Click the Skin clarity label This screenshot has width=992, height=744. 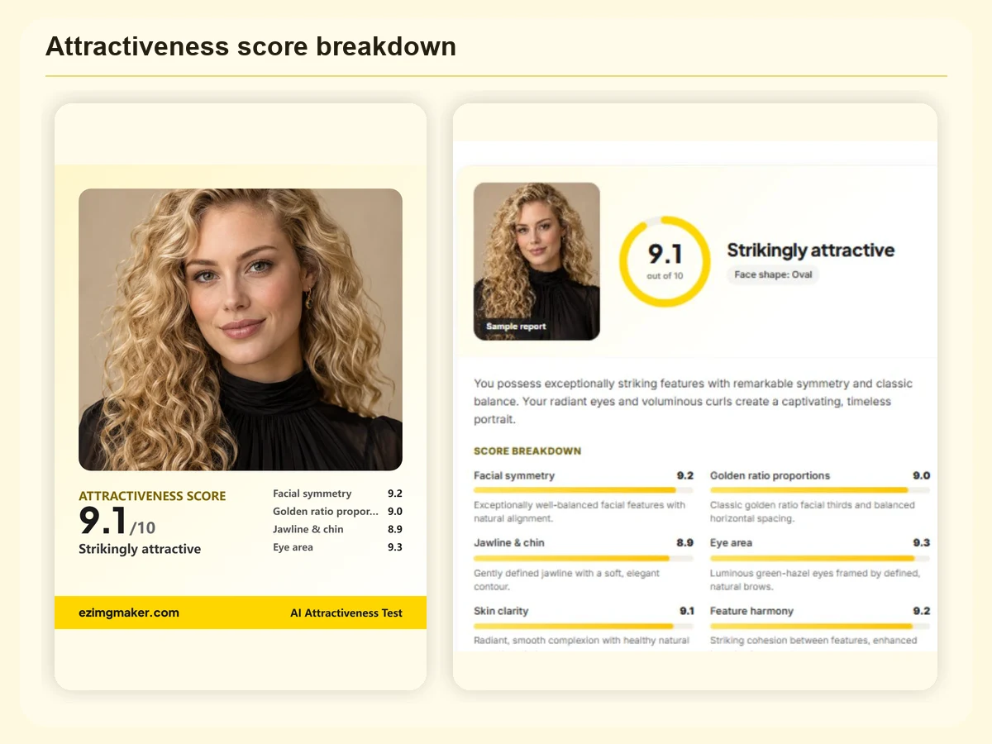501,611
